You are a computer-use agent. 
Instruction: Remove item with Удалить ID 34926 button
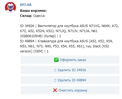pos(70,70)
